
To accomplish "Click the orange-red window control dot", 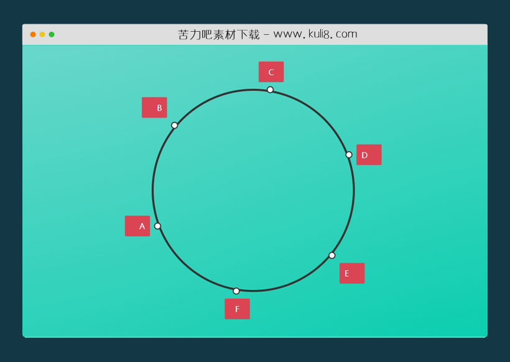I will coord(33,34).
